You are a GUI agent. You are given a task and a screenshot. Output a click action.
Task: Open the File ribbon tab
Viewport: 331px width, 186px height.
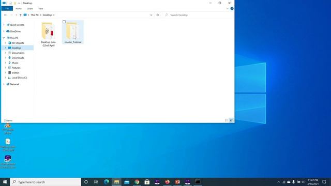click(x=7, y=9)
